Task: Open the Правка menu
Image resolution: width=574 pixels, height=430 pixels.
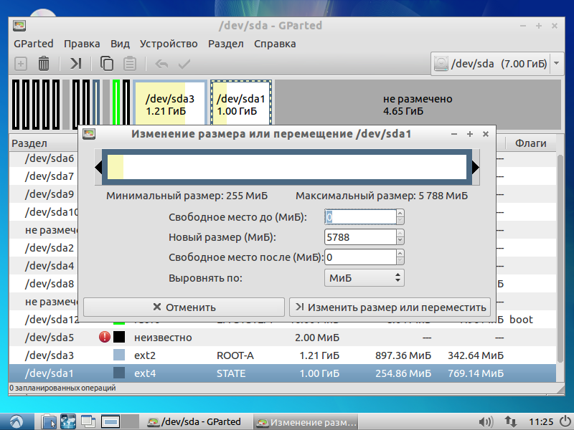Action: pyautogui.click(x=82, y=44)
